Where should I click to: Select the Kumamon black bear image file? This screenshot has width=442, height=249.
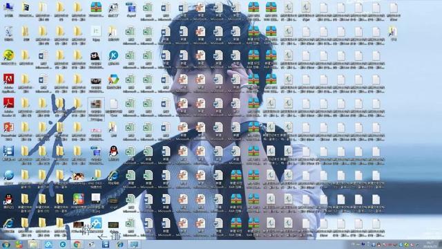tap(96, 59)
